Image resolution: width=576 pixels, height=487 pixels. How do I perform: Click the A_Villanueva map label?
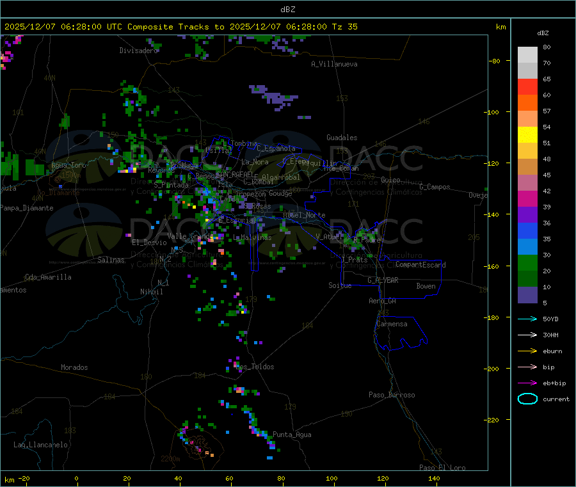(334, 64)
